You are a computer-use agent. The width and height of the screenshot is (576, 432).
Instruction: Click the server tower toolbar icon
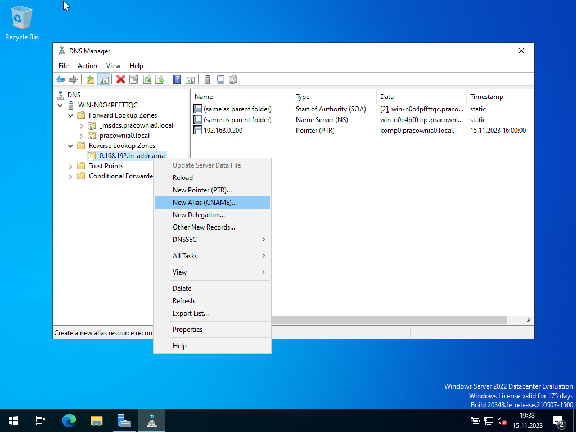(x=208, y=79)
